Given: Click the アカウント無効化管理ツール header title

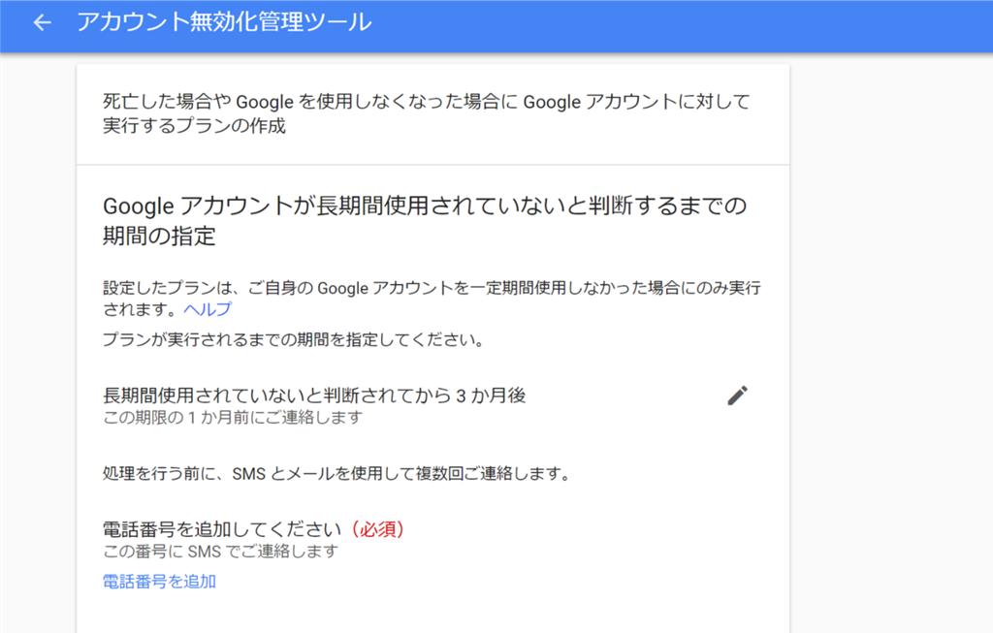Looking at the screenshot, I should pos(224,22).
